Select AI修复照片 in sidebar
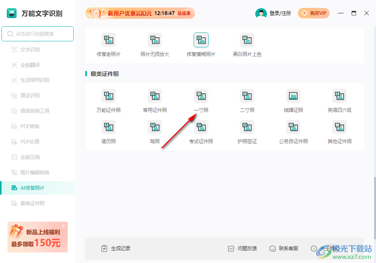Viewport: 376px width, 263px height. tap(38, 188)
